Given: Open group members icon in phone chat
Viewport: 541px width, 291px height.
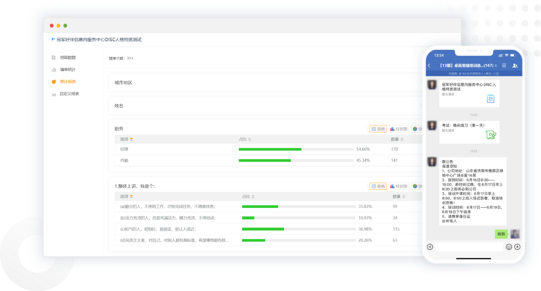Looking at the screenshot, I should point(515,66).
